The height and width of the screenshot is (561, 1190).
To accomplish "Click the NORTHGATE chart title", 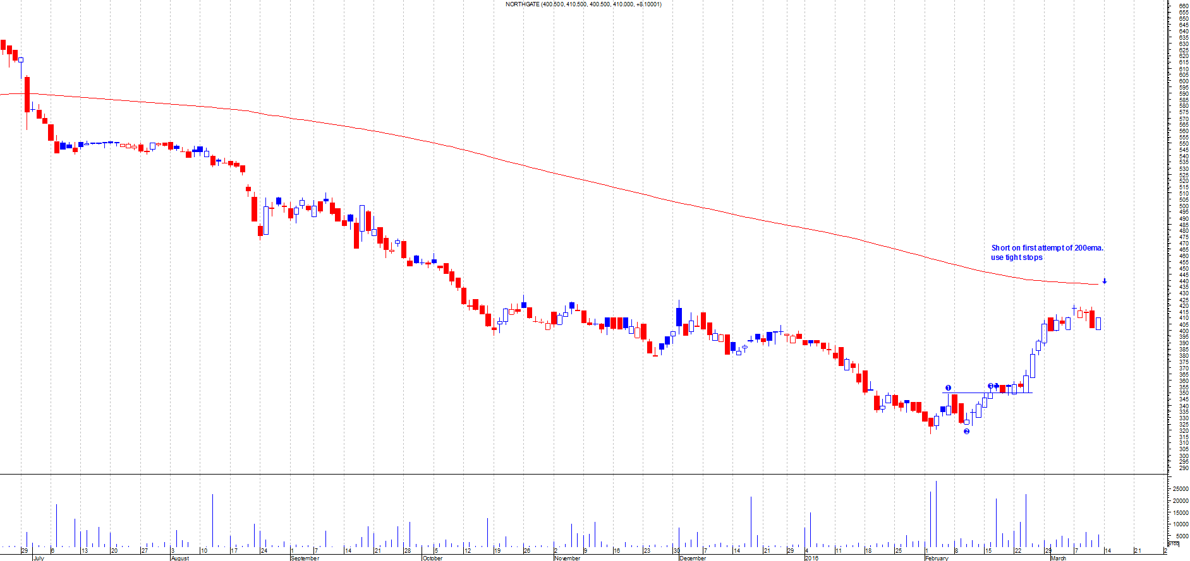I will click(583, 4).
